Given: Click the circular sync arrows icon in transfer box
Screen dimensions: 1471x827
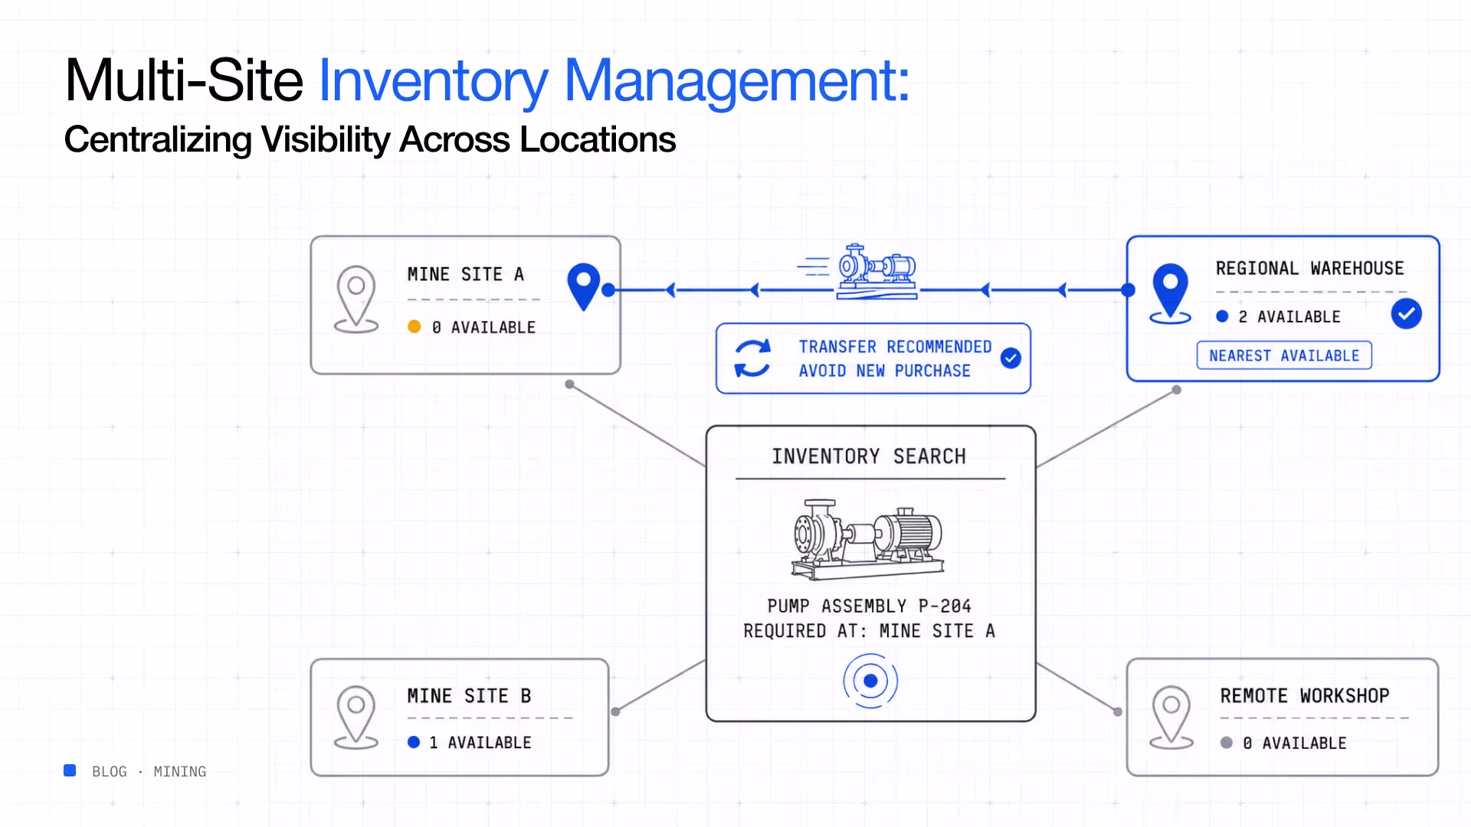Looking at the screenshot, I should pos(752,358).
